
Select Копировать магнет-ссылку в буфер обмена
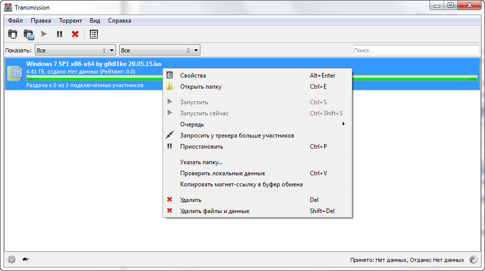click(257, 184)
